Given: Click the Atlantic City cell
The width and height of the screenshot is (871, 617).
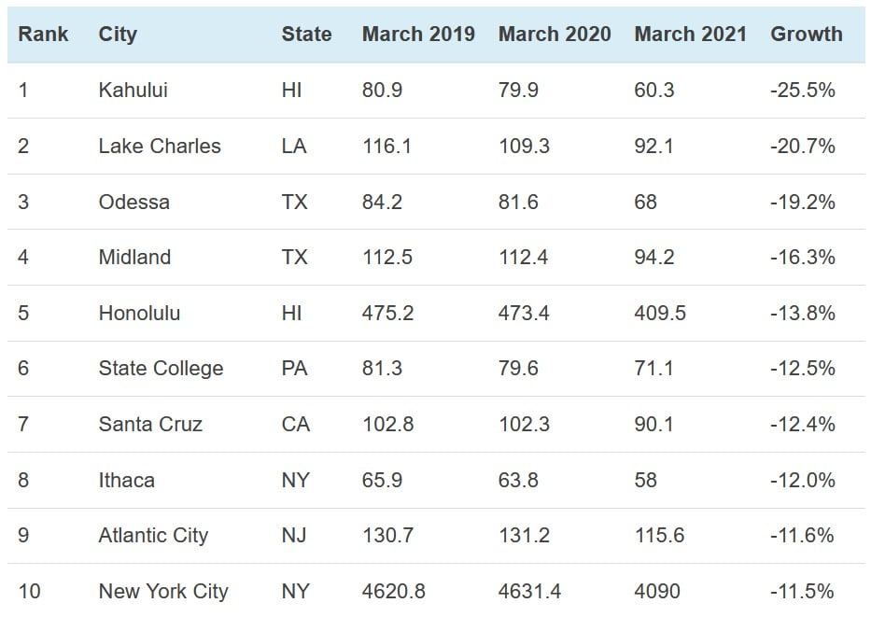Looking at the screenshot, I should coord(153,536).
